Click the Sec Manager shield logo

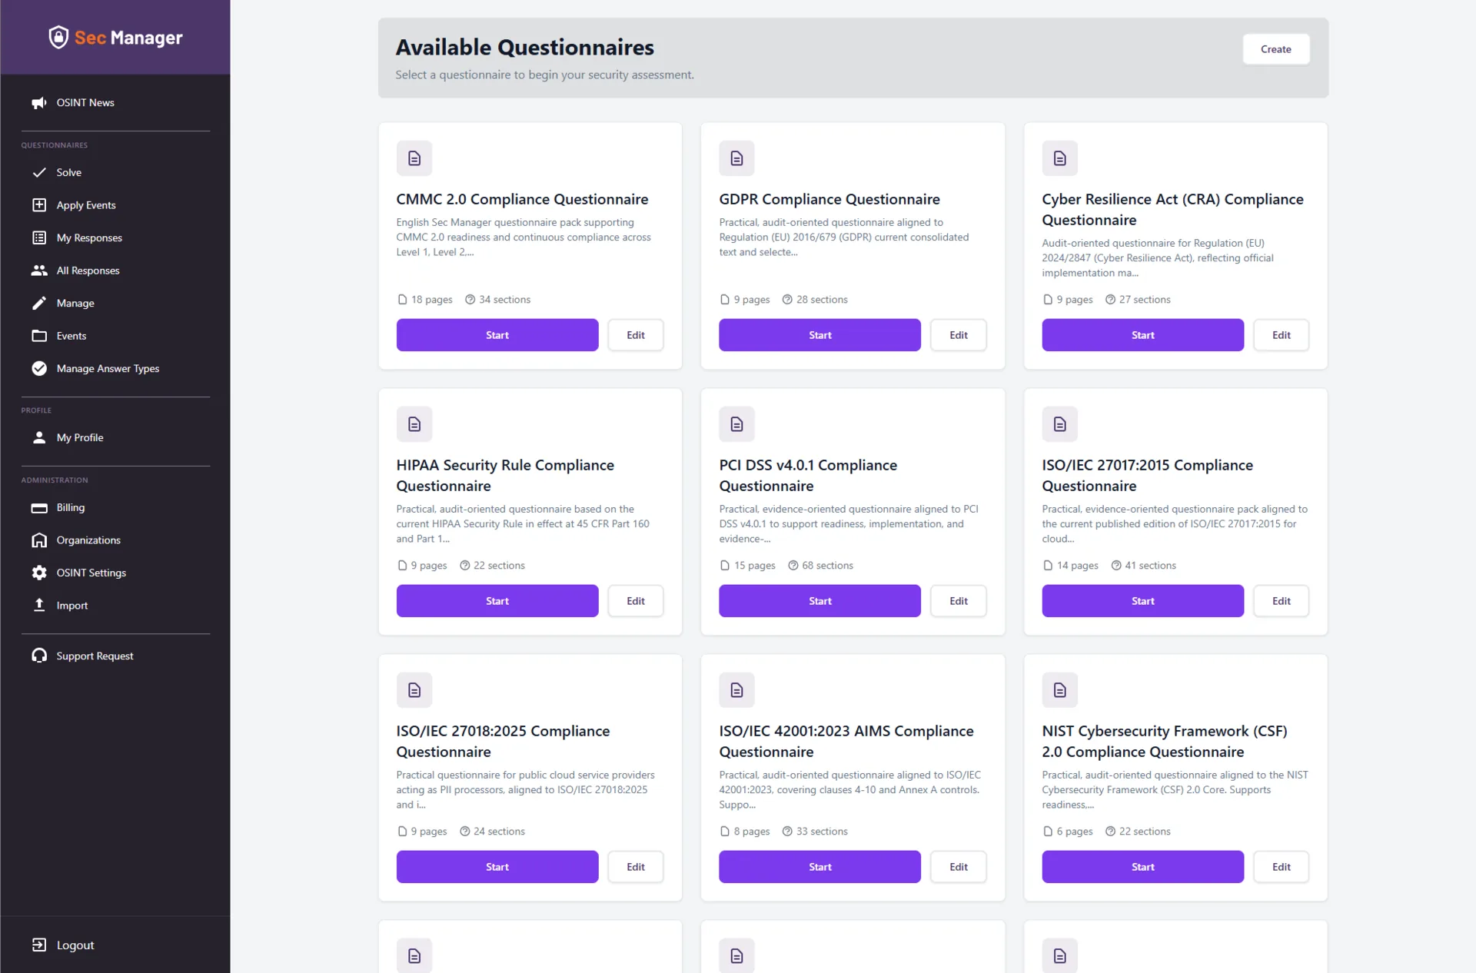pos(58,37)
